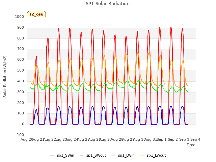This screenshot has width=216, height=162.
Task: Click the -100 y-axis tick label
Action: coord(20,135)
